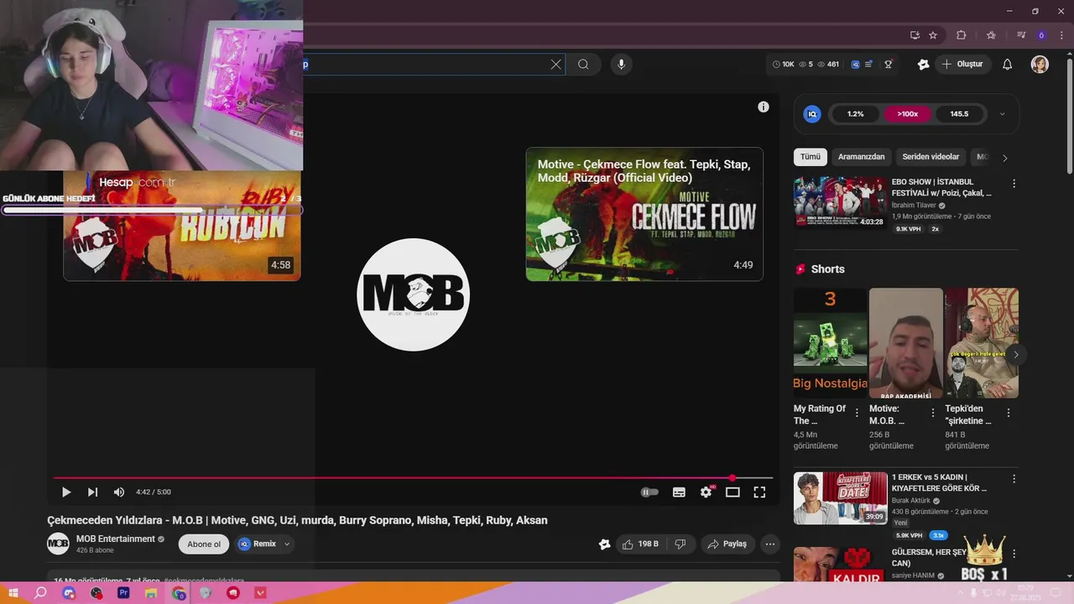The image size is (1074, 604).
Task: Clear the search box text
Action: (x=555, y=65)
